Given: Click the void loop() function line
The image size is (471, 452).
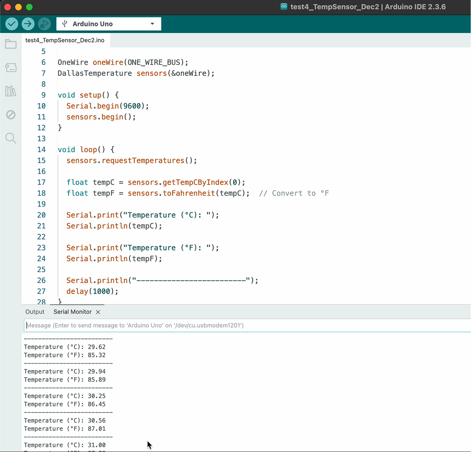Looking at the screenshot, I should (x=86, y=150).
